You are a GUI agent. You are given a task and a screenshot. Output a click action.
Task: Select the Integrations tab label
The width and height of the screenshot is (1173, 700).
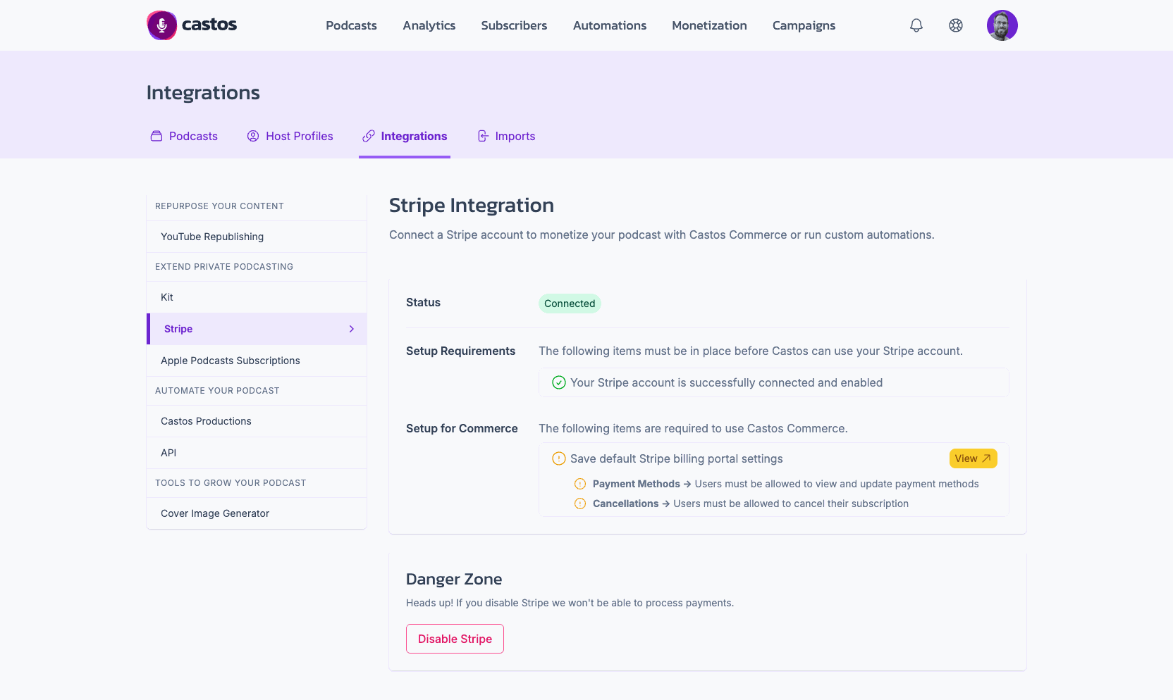[x=414, y=136]
